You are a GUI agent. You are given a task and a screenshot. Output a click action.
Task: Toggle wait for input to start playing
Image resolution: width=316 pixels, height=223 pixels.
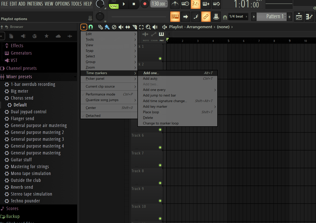coord(185,4)
